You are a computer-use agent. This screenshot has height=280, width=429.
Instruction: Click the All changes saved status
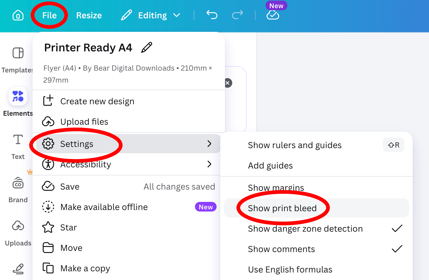pyautogui.click(x=179, y=187)
